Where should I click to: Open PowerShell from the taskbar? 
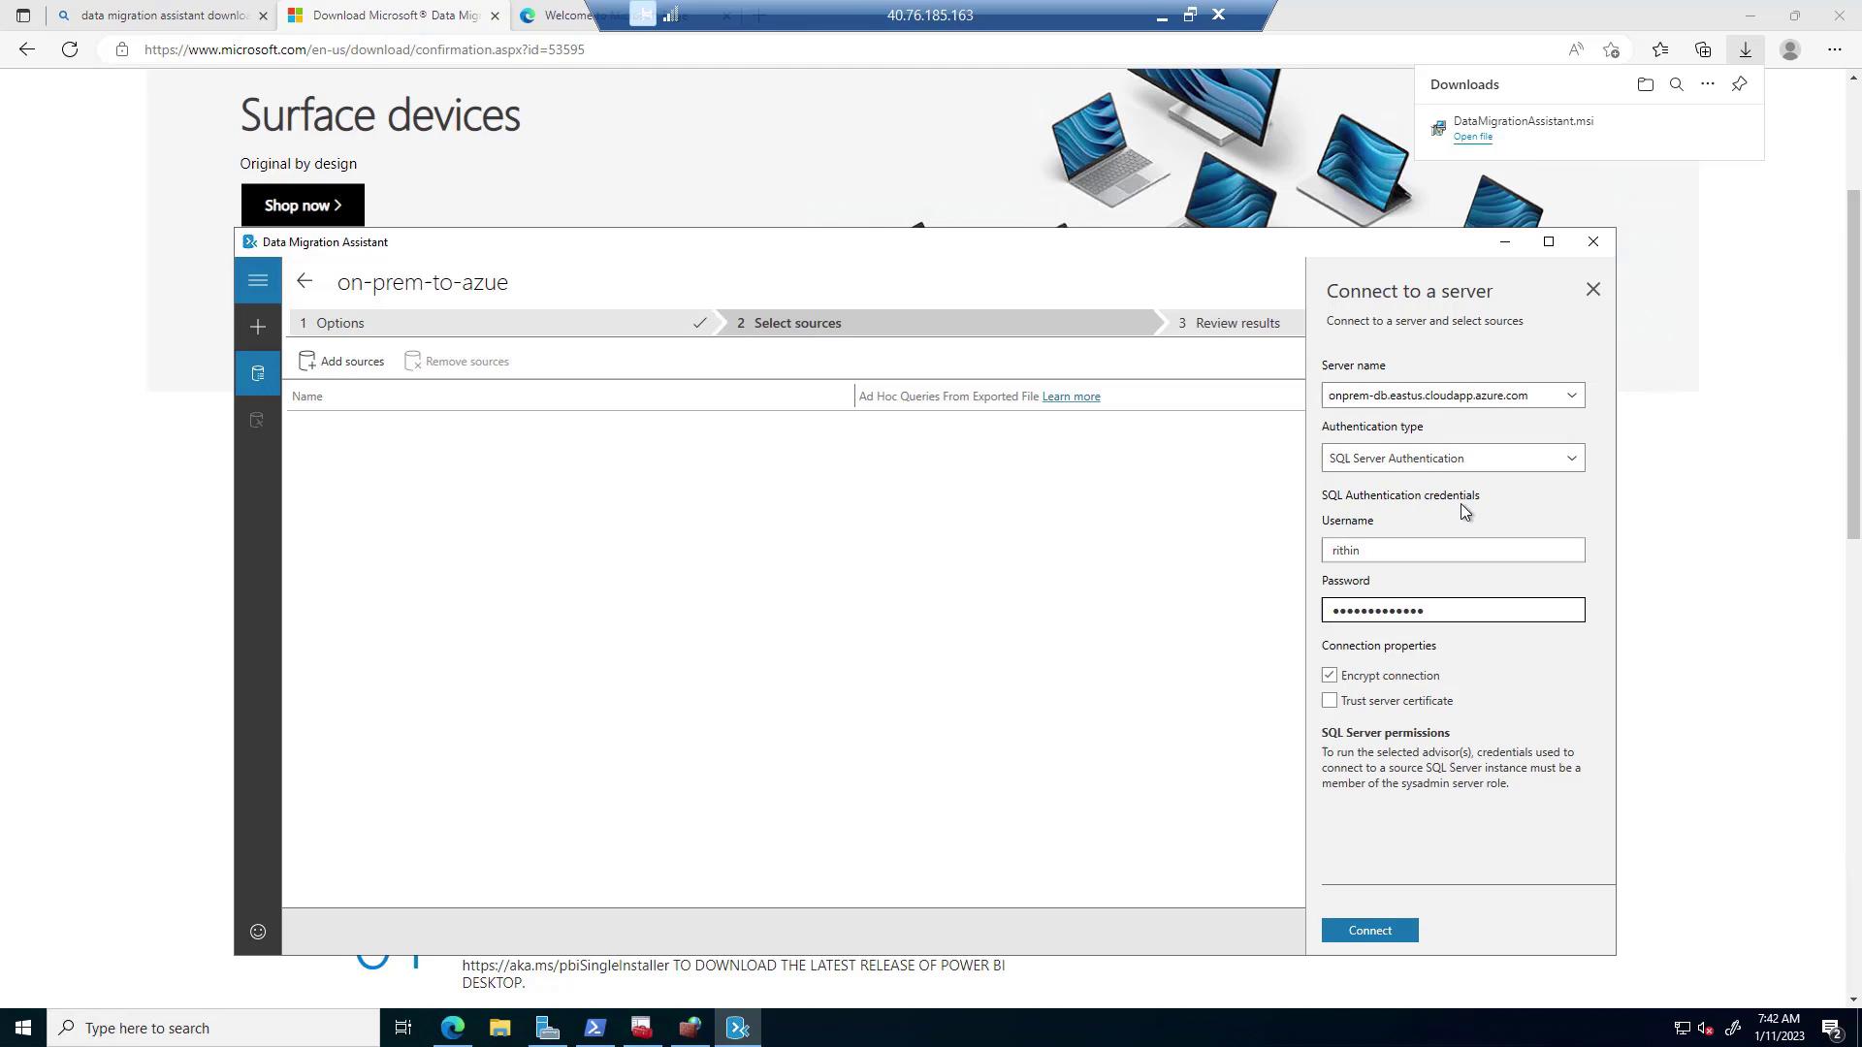(x=594, y=1028)
